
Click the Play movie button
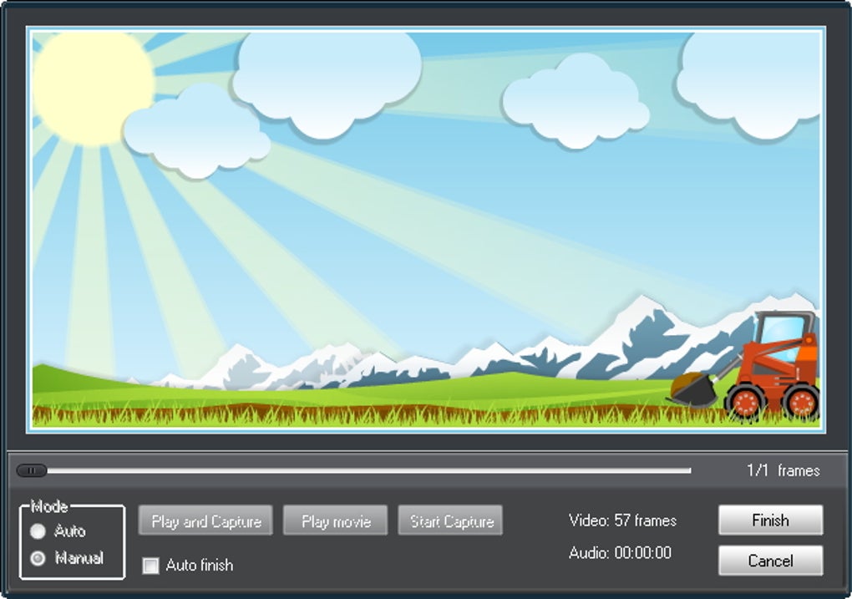[x=335, y=521]
